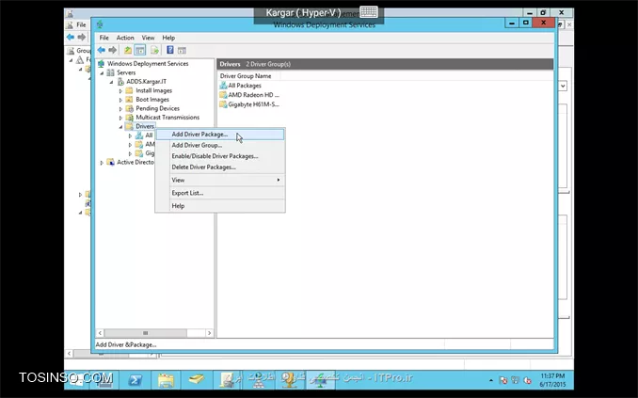Choose Add Driver Package from context menu
The width and height of the screenshot is (638, 398).
tap(220, 135)
